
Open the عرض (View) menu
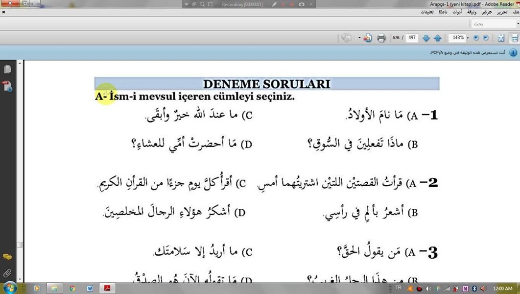[487, 12]
